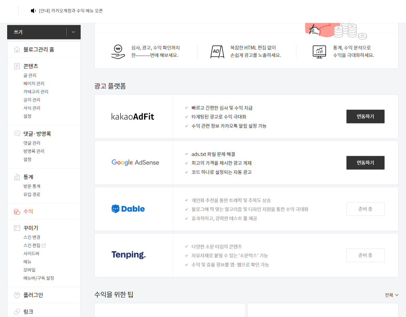Image resolution: width=406 pixels, height=317 pixels.
Task: Open 방문 통계
Action: pos(32,186)
